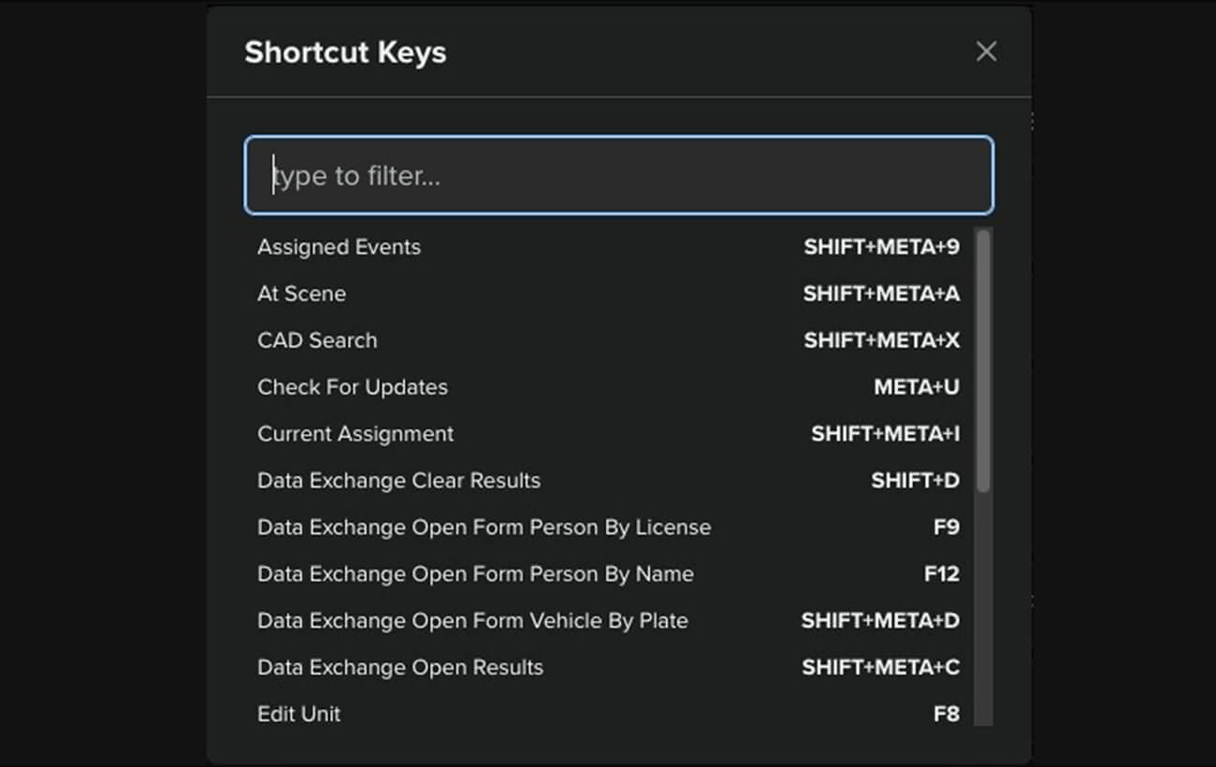Click the META+U key binding label
The image size is (1216, 767).
coord(916,387)
